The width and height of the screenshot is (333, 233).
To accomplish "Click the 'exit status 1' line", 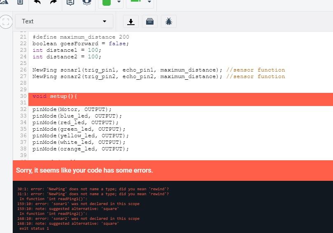I will click(x=34, y=228).
